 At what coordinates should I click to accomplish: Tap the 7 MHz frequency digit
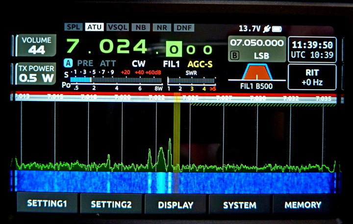[73, 46]
